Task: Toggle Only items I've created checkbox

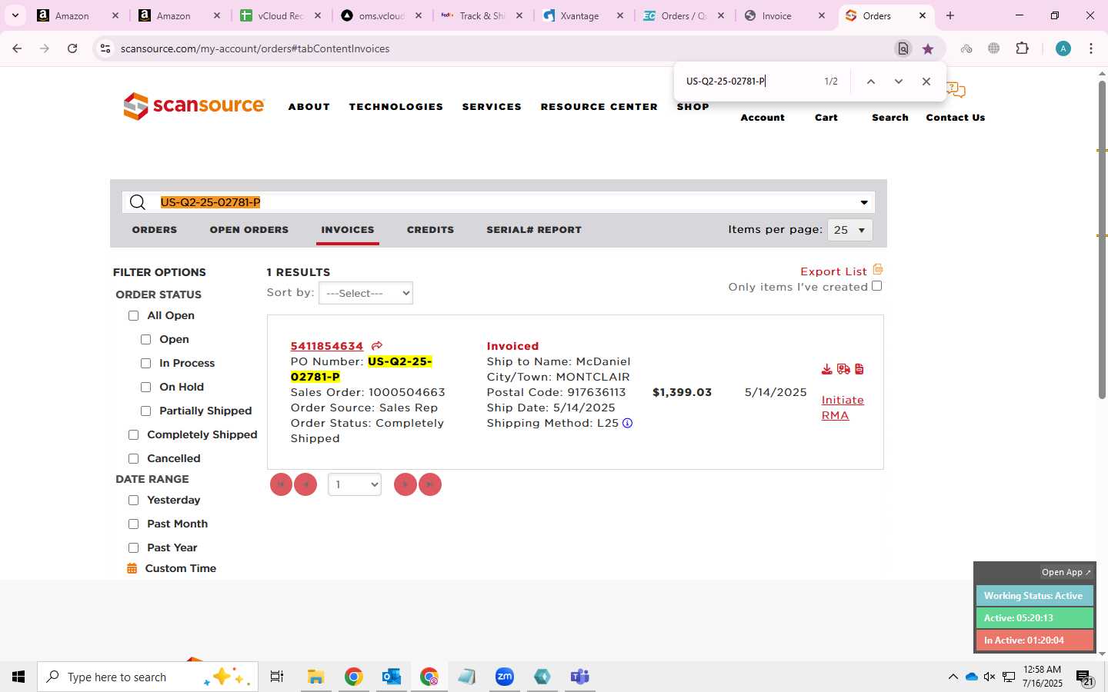Action: coord(876,286)
